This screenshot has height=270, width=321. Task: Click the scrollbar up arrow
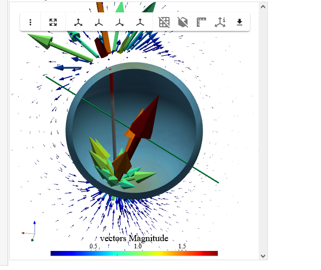(x=263, y=7)
